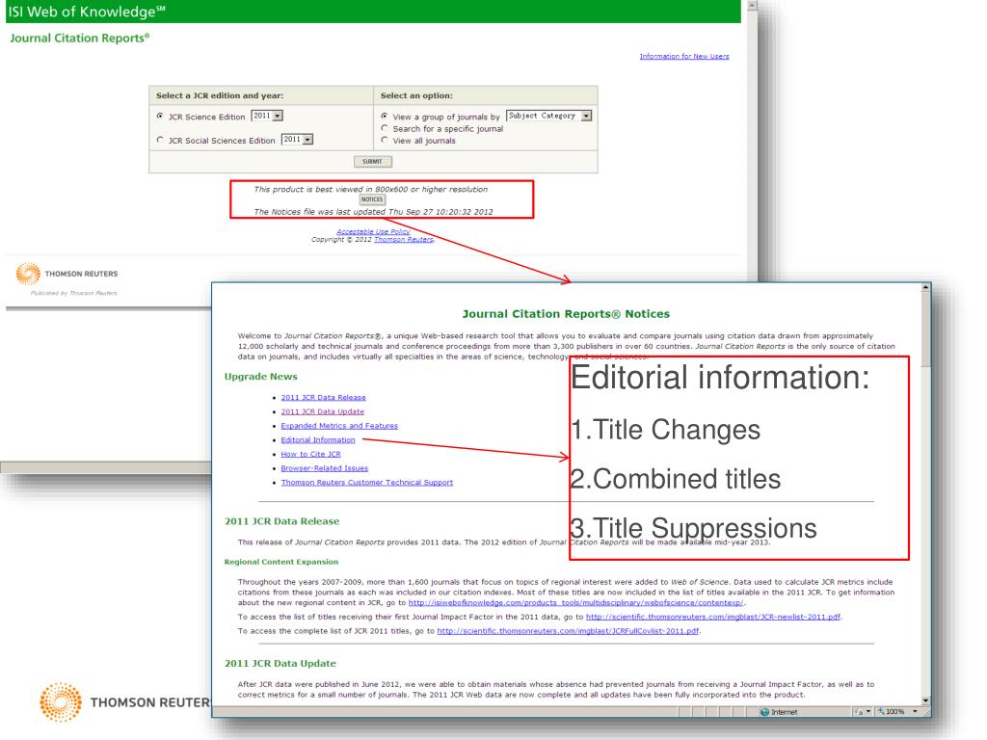Screen dimensions: 987x740
Task: Open the isiwebofknowledge.com regional content URL
Action: point(575,603)
